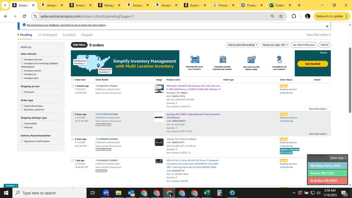Click View FBA orders link

(319, 35)
